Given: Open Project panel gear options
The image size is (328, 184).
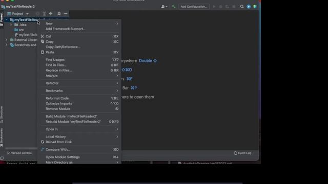Looking at the screenshot, I should coord(59,14).
